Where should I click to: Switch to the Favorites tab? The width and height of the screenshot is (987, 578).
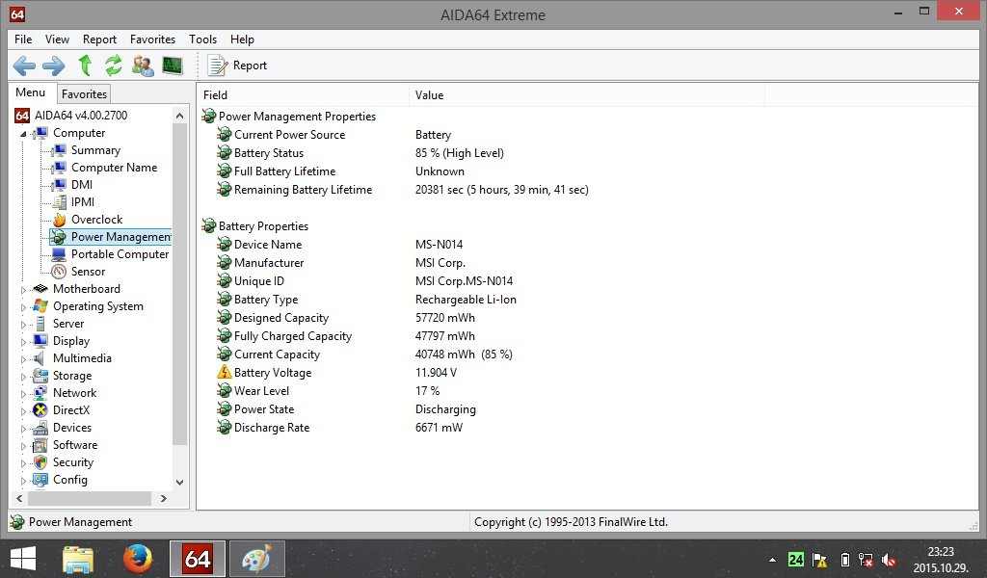84,93
